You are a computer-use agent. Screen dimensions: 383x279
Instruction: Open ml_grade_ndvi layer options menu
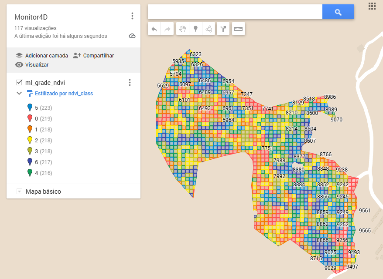[130, 83]
